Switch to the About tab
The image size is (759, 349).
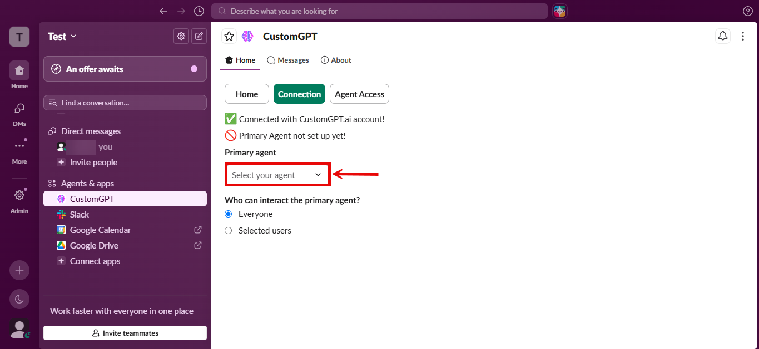336,60
